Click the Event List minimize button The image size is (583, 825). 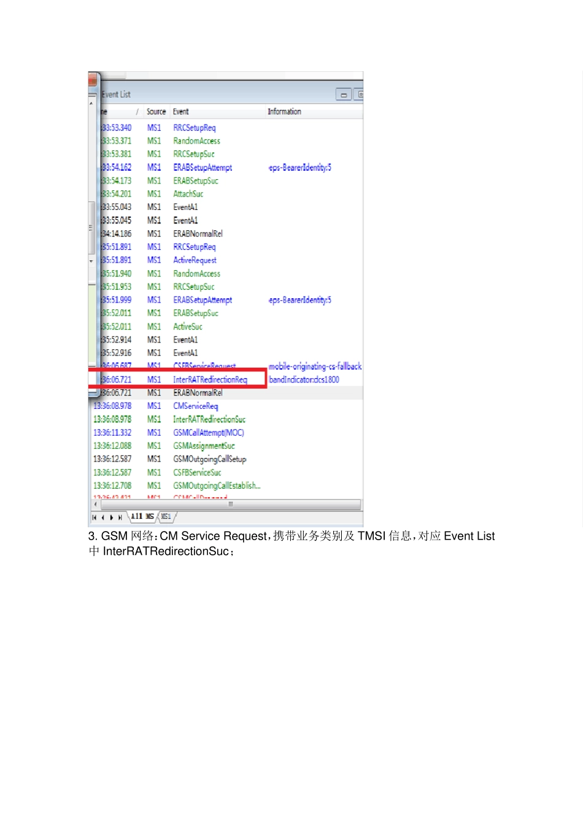tap(343, 95)
